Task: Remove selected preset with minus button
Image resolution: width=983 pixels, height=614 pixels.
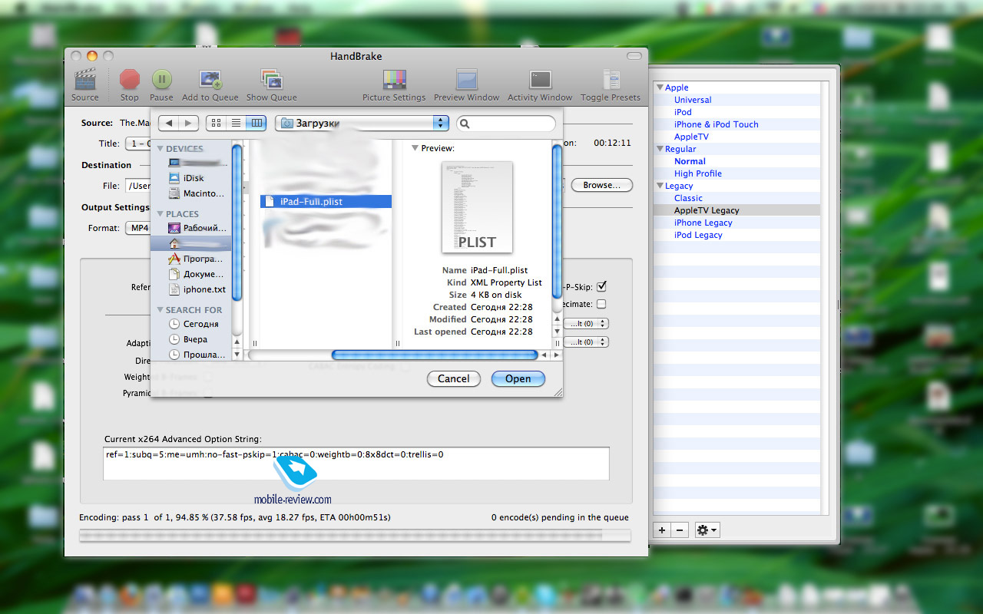Action: [679, 530]
